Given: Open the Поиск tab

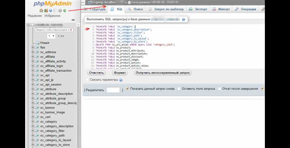Looking at the screenshot, I should [136, 9].
